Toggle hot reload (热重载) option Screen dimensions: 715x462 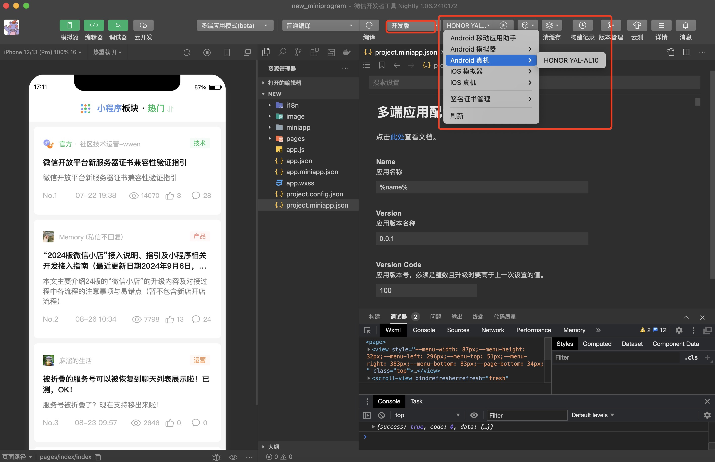(x=107, y=52)
